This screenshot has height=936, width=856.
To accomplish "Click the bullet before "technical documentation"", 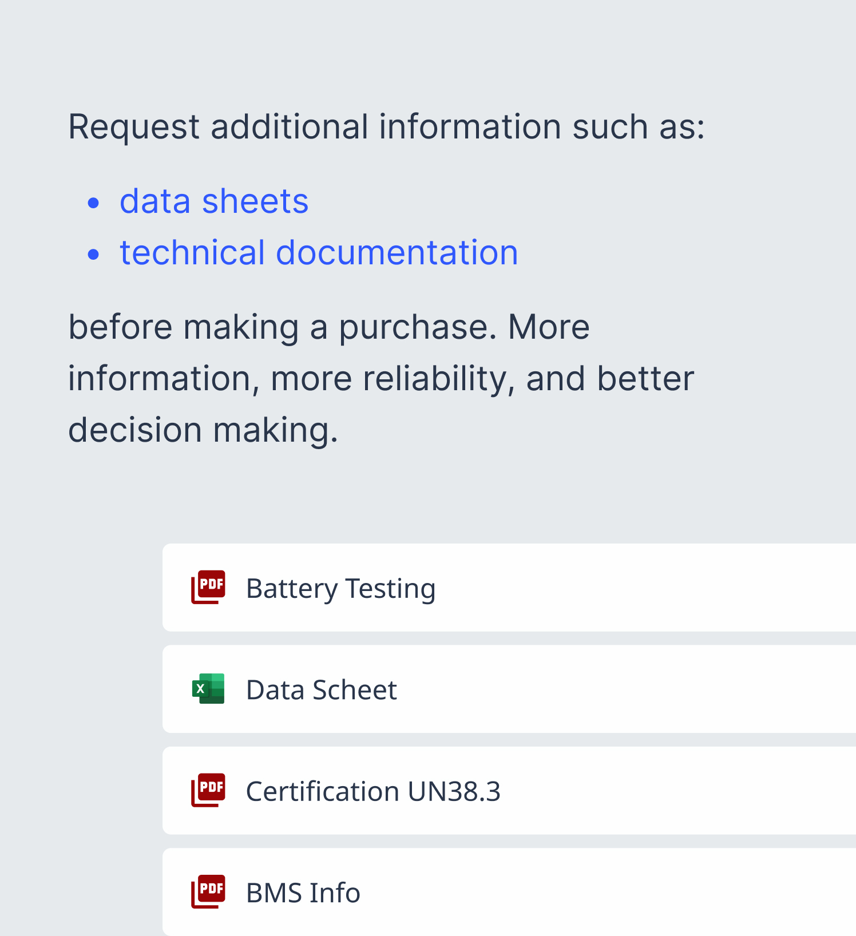I will [93, 254].
